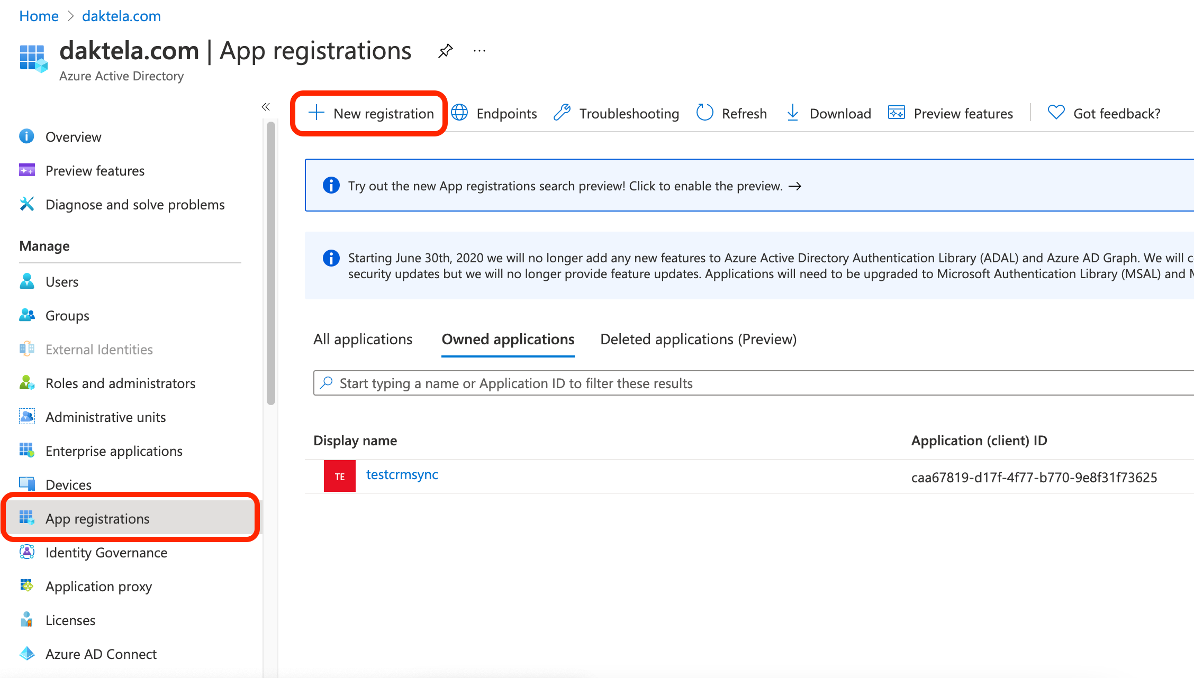Image resolution: width=1194 pixels, height=678 pixels.
Task: Refresh the app registrations list
Action: 731,113
